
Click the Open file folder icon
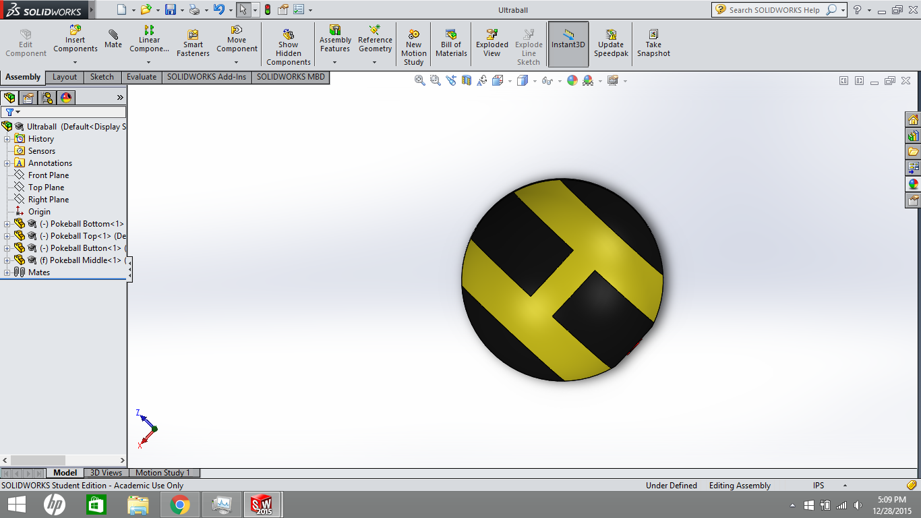tap(146, 9)
